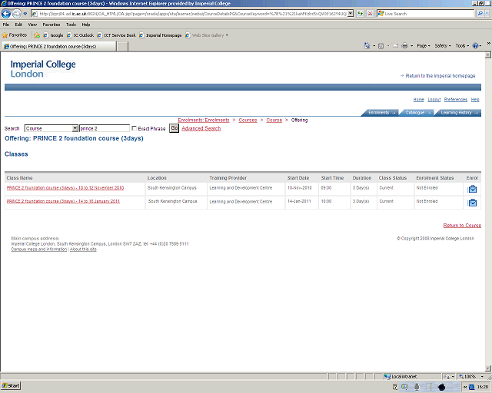This screenshot has width=492, height=393.
Task: Click the Stop loading X icon
Action: coord(370,14)
